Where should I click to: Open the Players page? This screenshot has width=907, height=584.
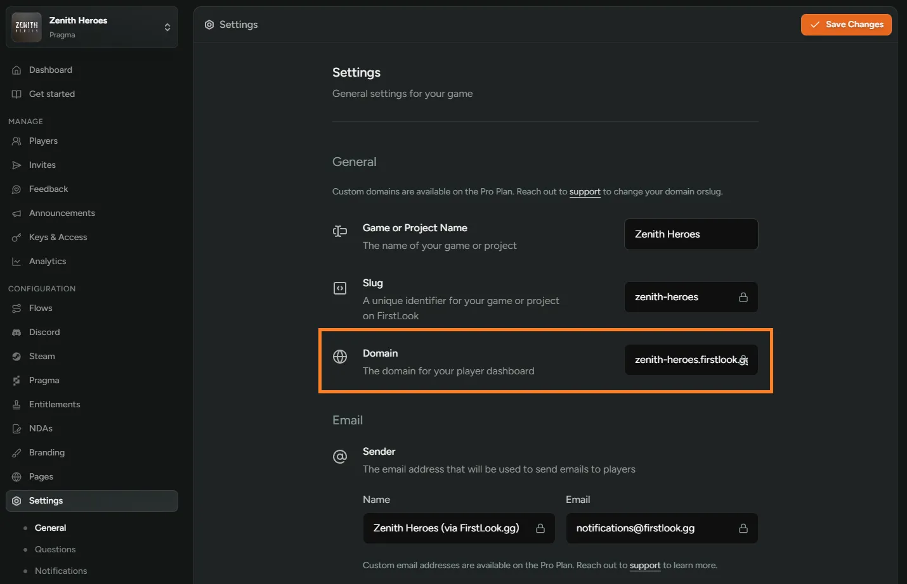tap(43, 141)
